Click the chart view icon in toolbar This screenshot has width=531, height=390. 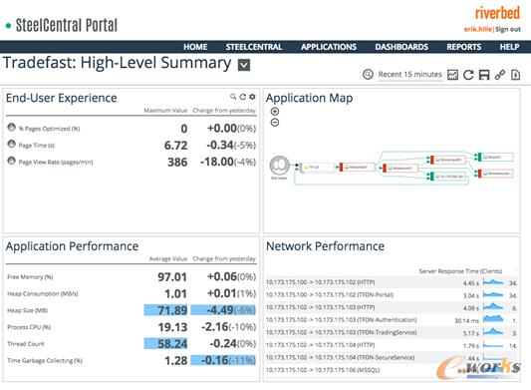pos(452,75)
